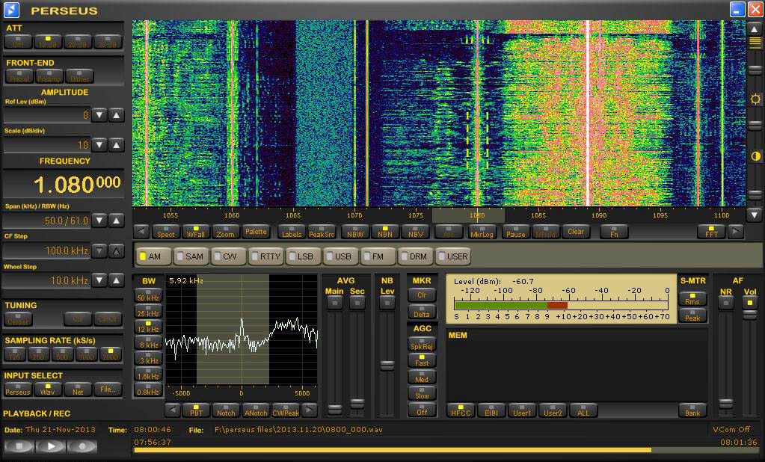Shift spectrum right with arrow after FFT

[x=735, y=231]
